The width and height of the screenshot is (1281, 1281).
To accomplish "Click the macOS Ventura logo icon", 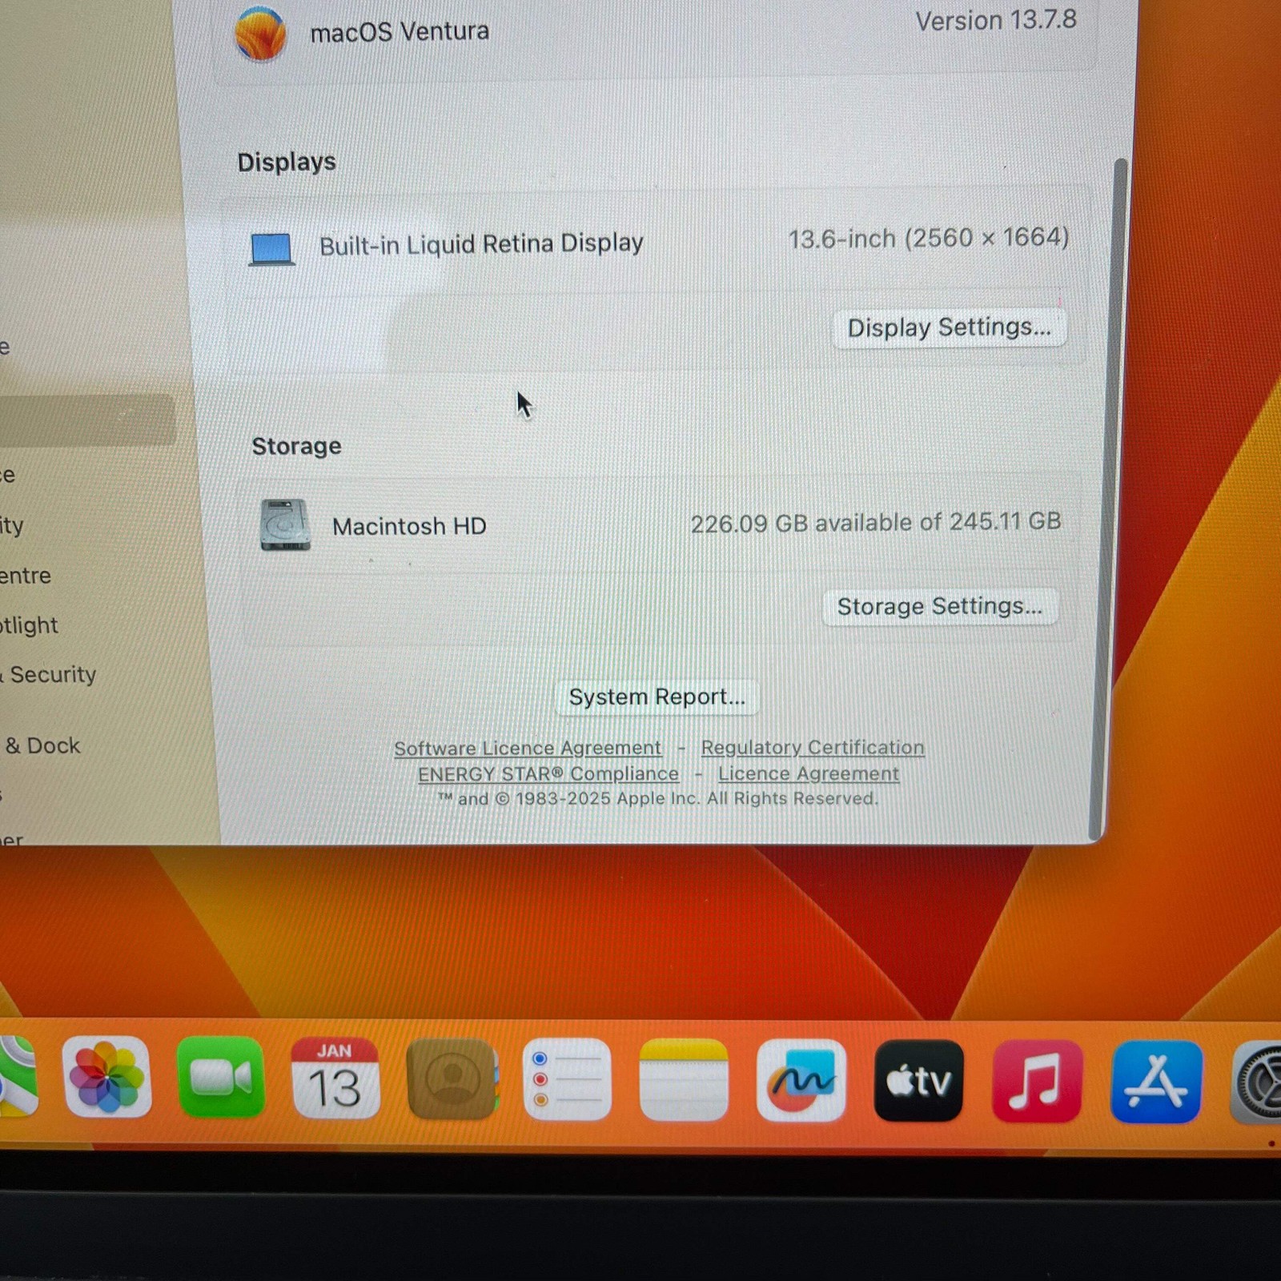I will click(260, 34).
